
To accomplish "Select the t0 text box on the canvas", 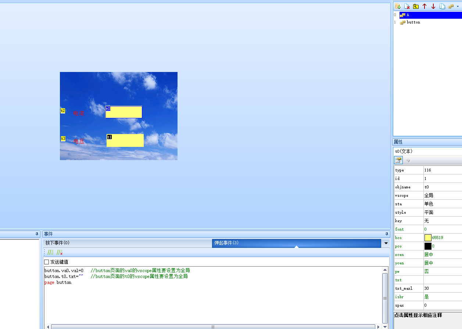I will click(123, 112).
